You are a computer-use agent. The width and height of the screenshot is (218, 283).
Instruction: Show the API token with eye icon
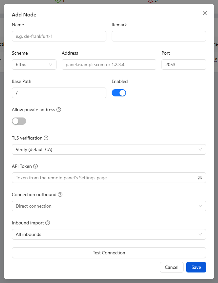[200, 178]
